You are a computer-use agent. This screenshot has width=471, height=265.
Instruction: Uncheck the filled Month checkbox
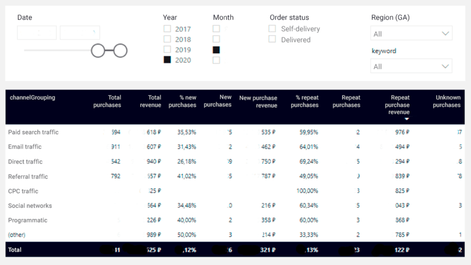[x=216, y=50]
